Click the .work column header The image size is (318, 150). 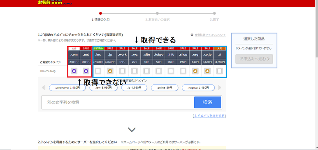point(123,54)
